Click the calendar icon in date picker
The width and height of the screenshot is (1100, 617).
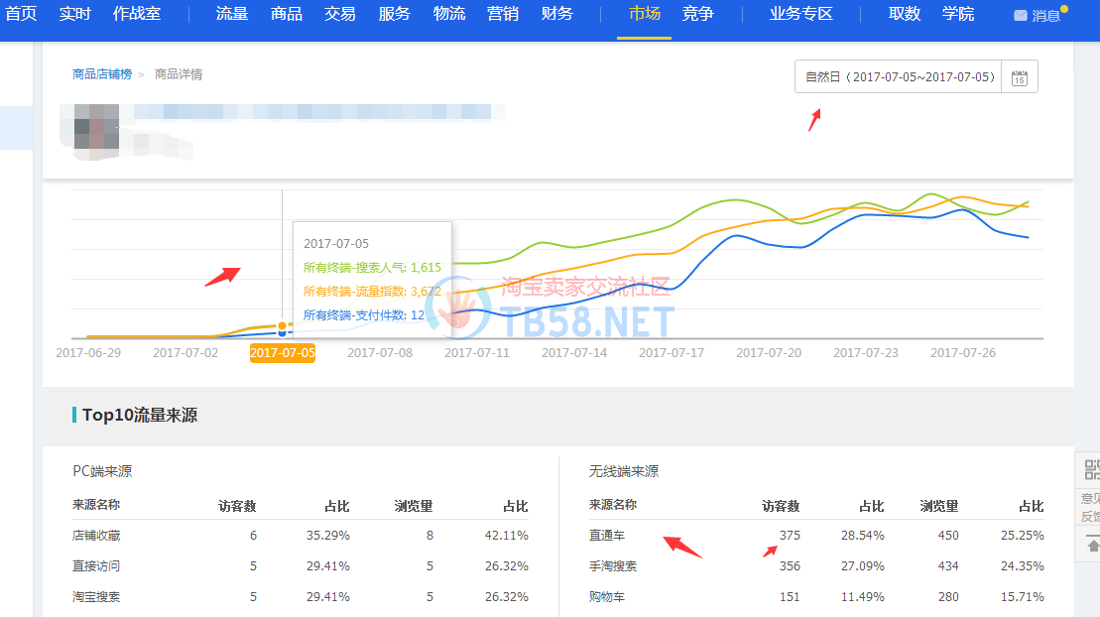click(x=1019, y=77)
